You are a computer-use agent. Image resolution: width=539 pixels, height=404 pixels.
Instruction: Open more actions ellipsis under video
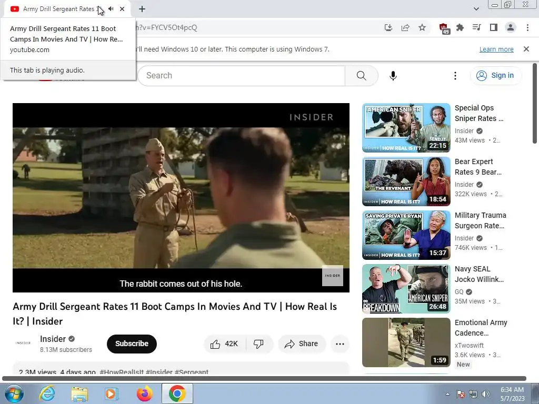pyautogui.click(x=340, y=344)
